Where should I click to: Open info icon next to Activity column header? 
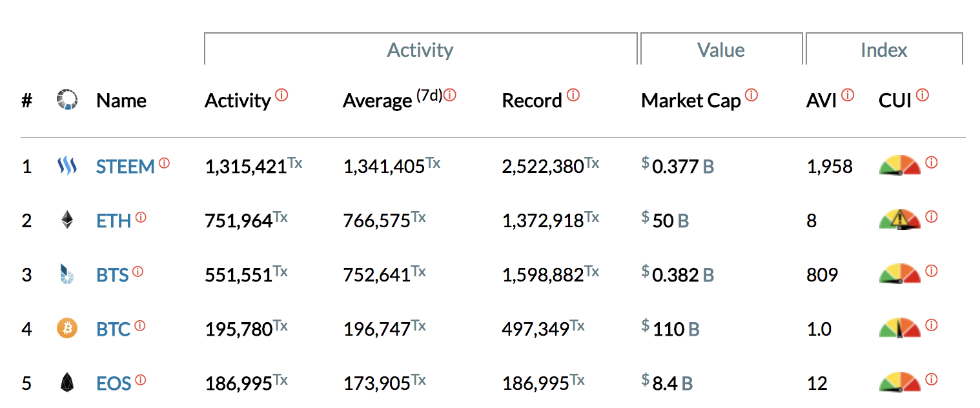pos(281,95)
